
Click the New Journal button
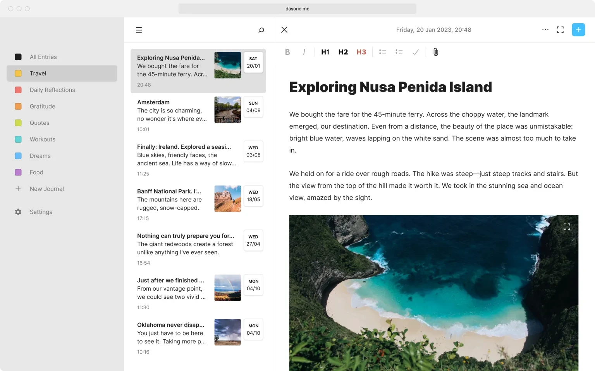46,189
